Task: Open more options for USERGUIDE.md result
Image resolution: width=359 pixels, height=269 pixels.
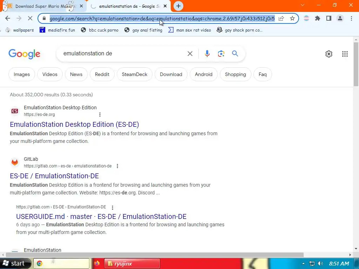Action: [113, 207]
